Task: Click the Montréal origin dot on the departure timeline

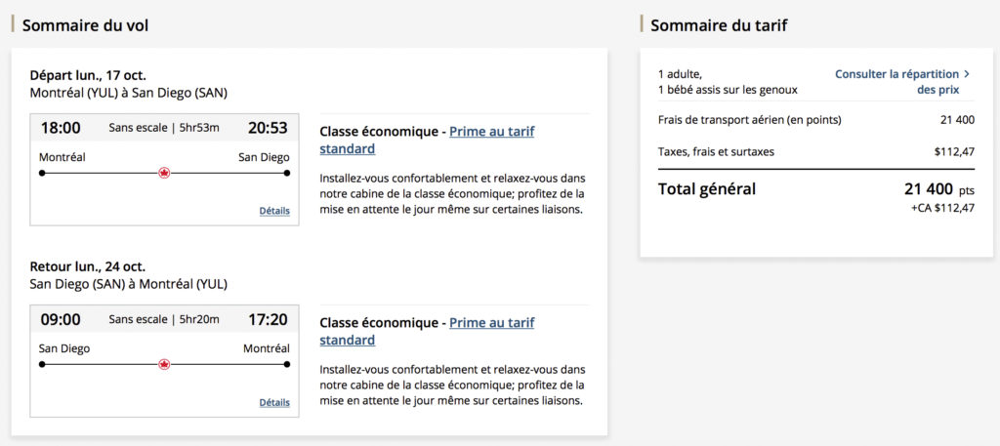Action: click(42, 173)
